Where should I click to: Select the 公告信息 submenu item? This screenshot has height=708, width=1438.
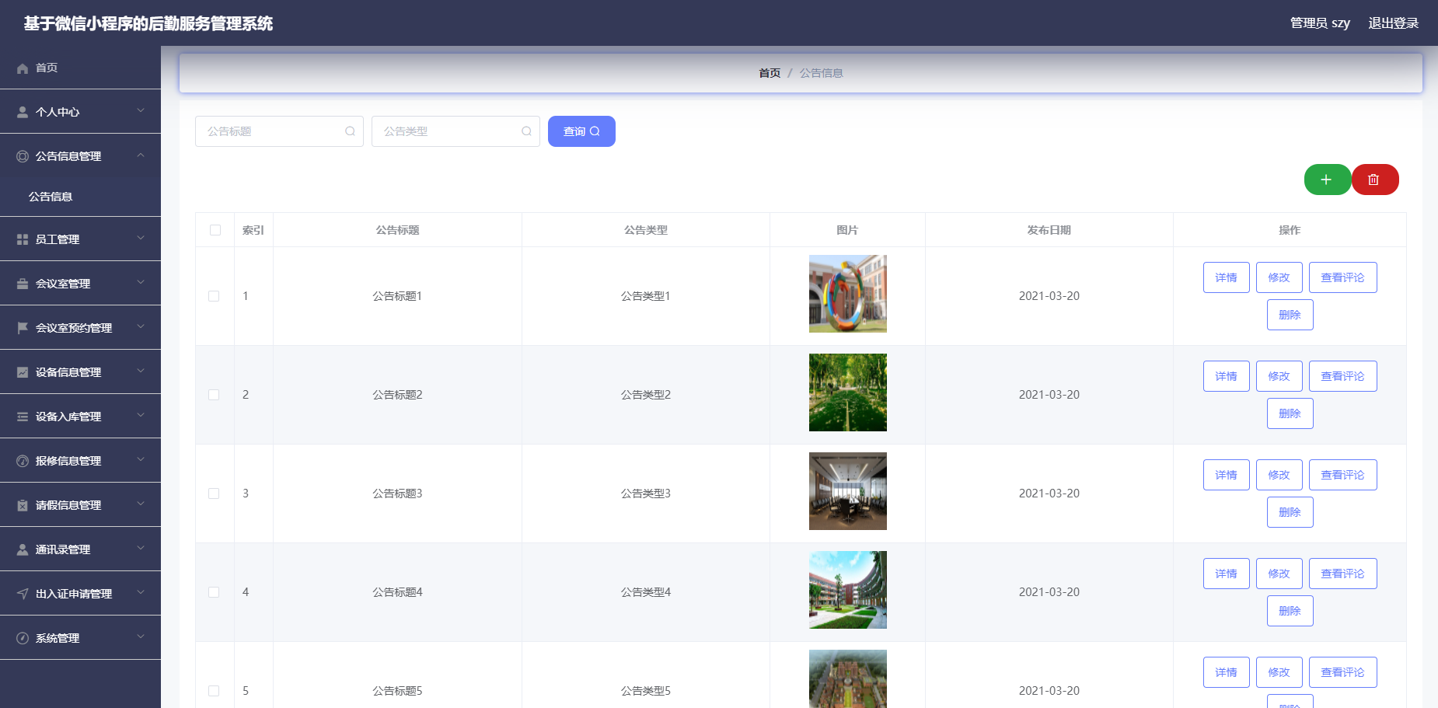pyautogui.click(x=80, y=197)
